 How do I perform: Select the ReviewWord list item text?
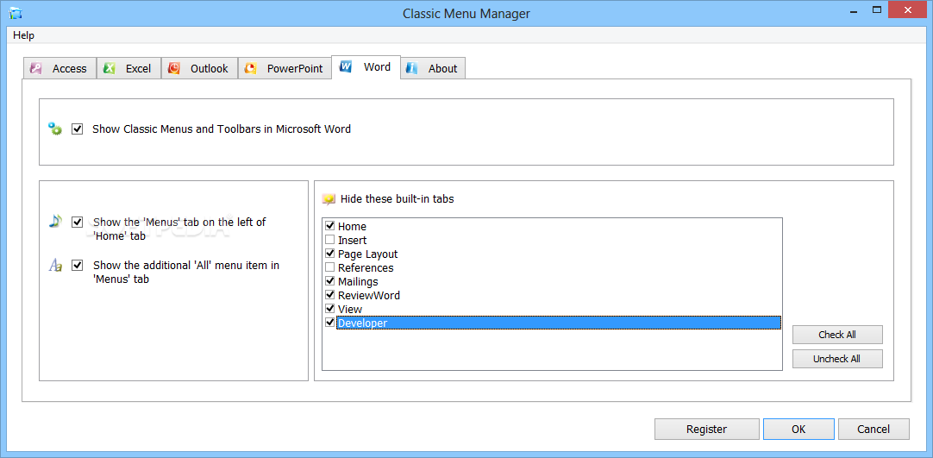(369, 295)
